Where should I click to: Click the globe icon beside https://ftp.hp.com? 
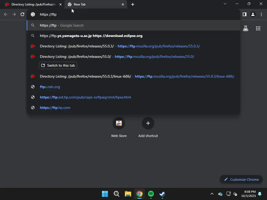point(33,108)
